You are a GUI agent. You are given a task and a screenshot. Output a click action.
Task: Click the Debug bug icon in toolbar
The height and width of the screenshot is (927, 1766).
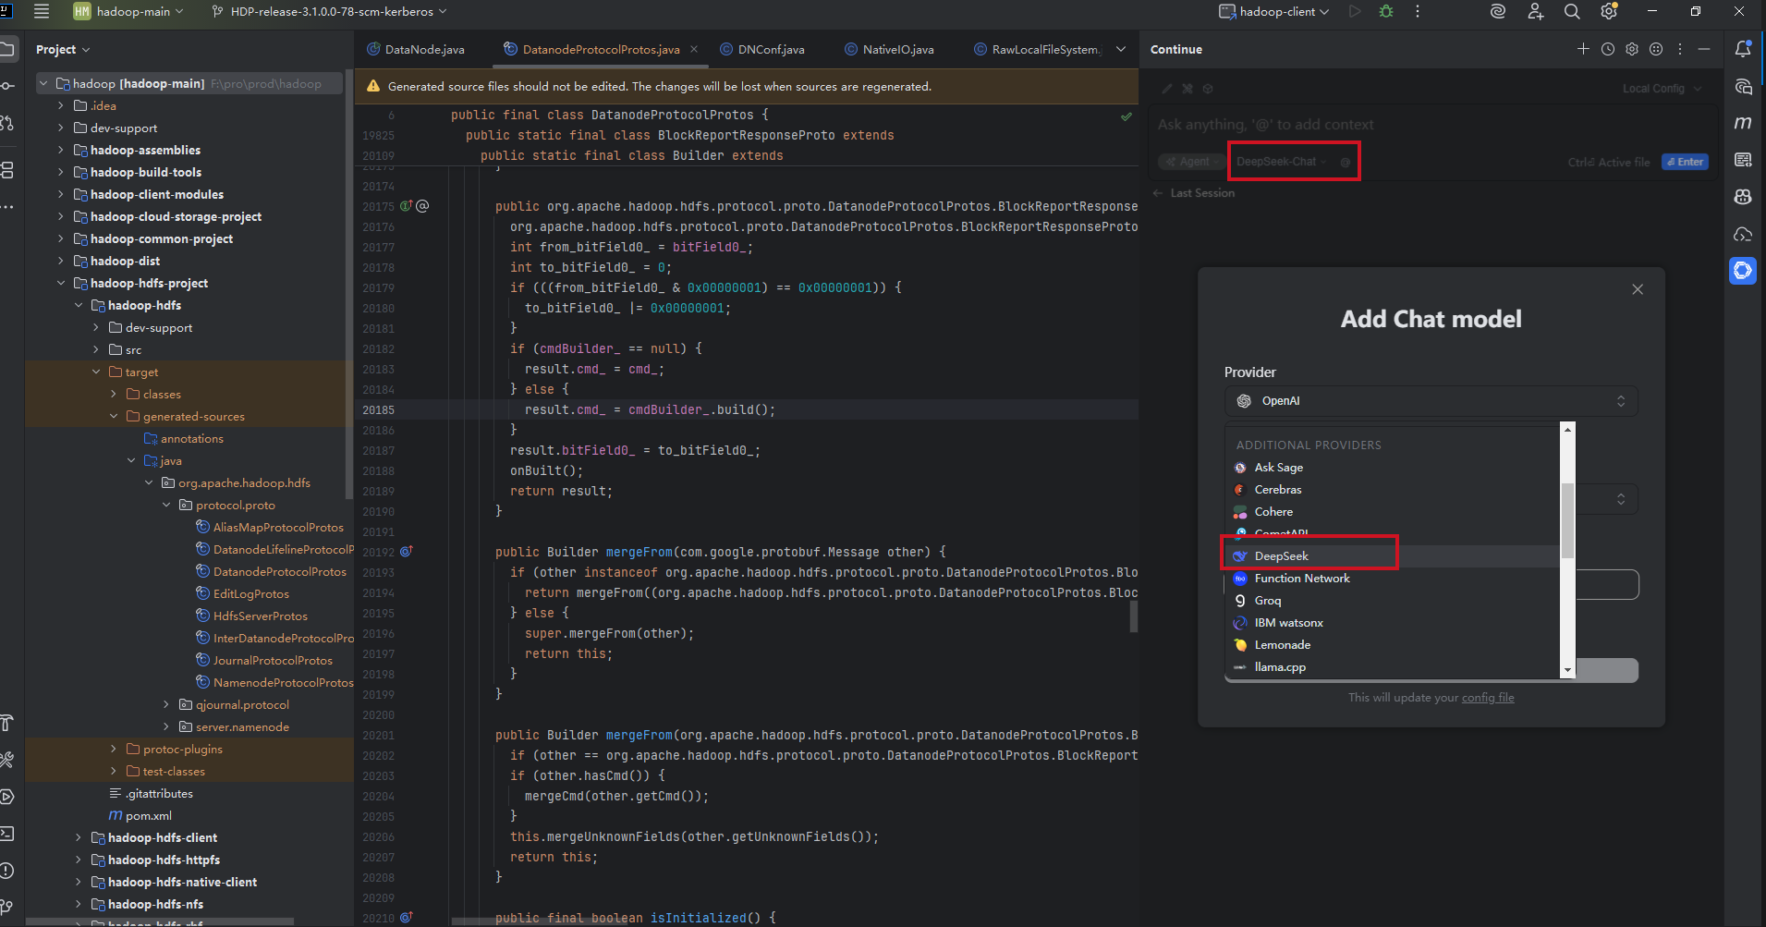click(x=1386, y=12)
